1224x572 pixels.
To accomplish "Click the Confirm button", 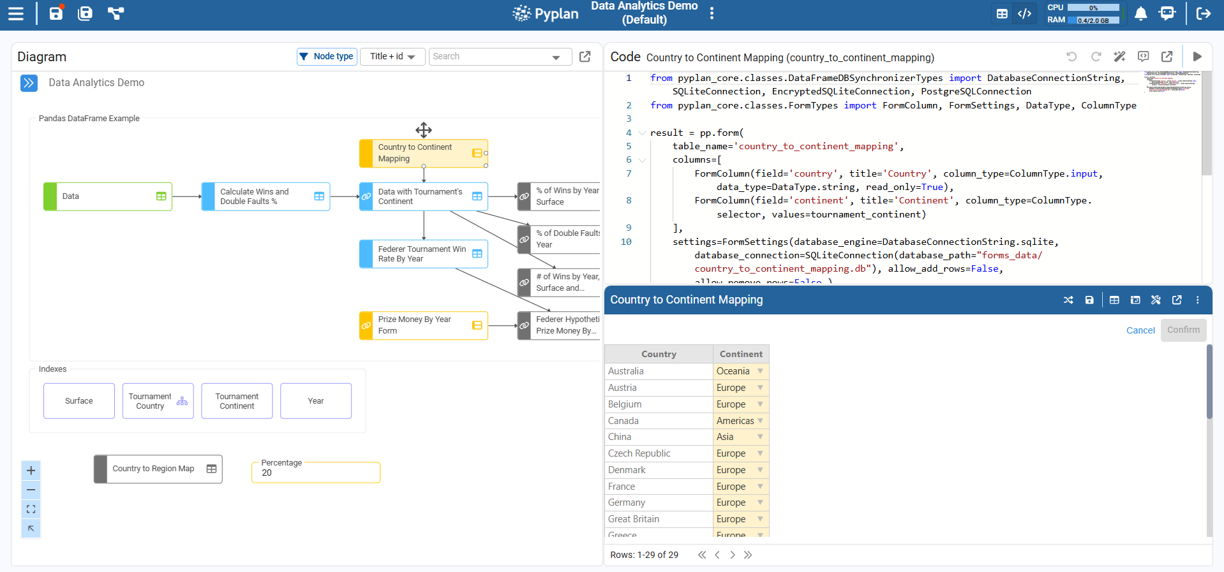I will pyautogui.click(x=1183, y=330).
